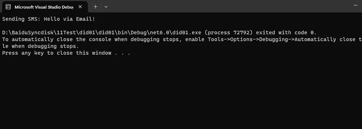
Task: Expand the new tab profile dropdown chevron
Action: 106,7
